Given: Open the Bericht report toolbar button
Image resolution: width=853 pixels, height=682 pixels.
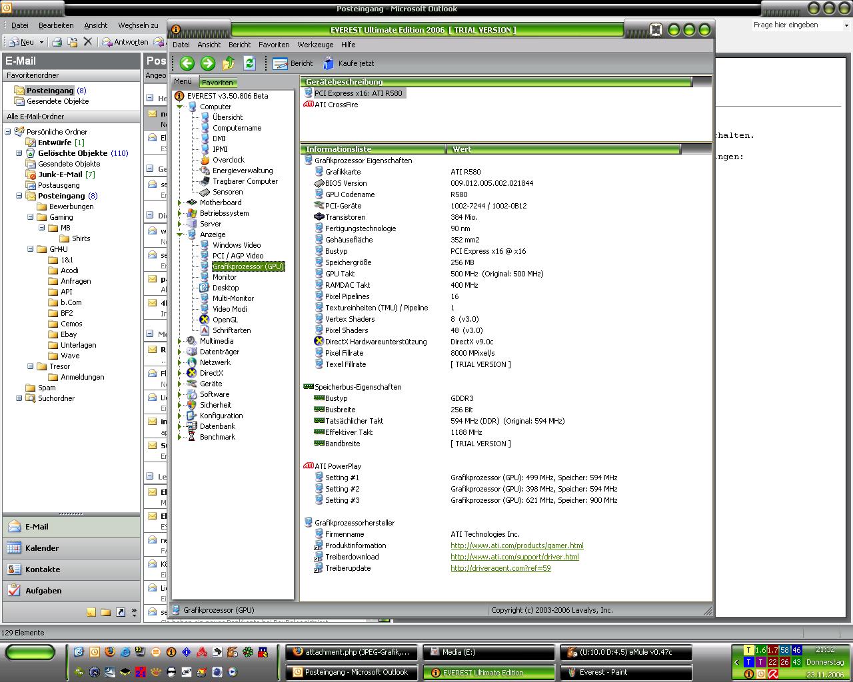Looking at the screenshot, I should (x=293, y=63).
